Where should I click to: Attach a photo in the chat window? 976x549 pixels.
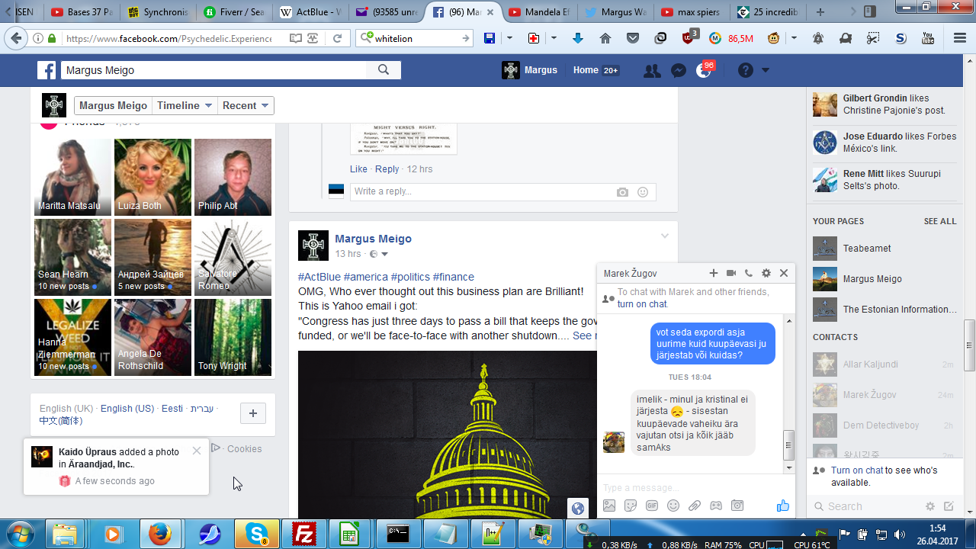tap(609, 506)
